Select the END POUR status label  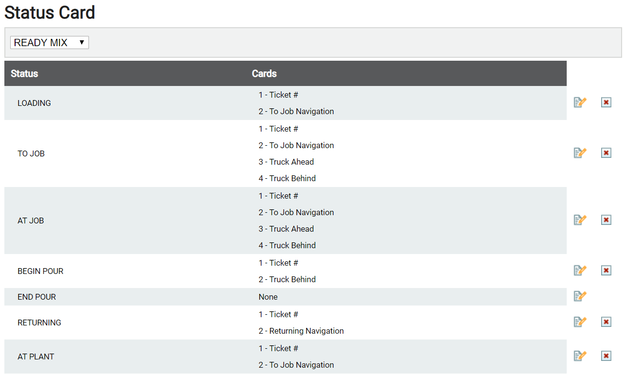click(x=37, y=297)
